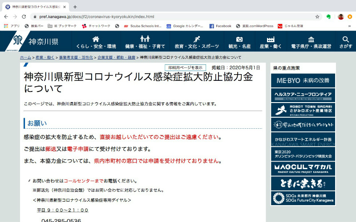
Task: Open the Evernote extension icon
Action: click(328, 17)
